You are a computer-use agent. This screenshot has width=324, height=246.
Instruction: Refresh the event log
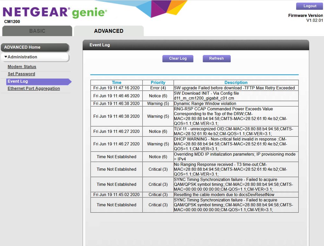click(216, 58)
